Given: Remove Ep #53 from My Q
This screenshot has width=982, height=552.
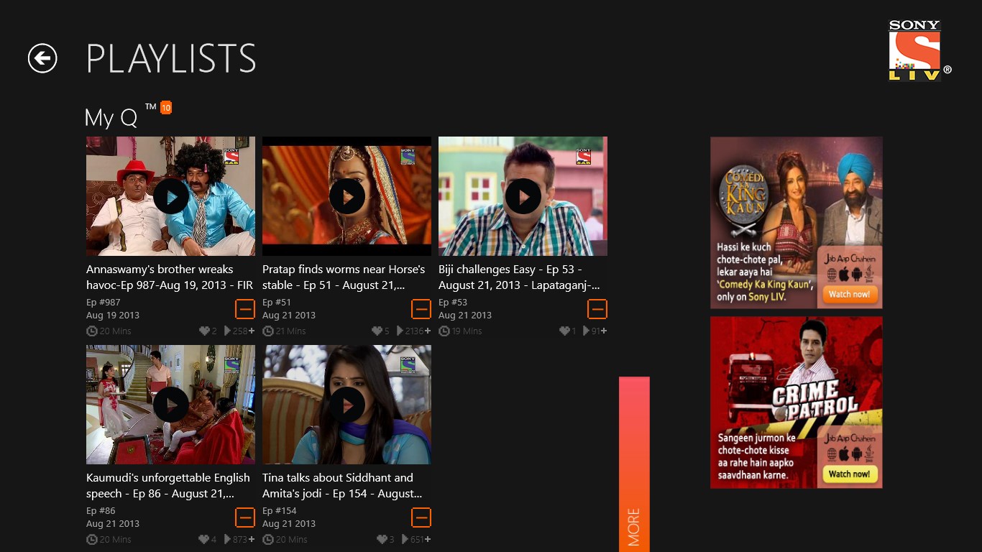Looking at the screenshot, I should (597, 309).
